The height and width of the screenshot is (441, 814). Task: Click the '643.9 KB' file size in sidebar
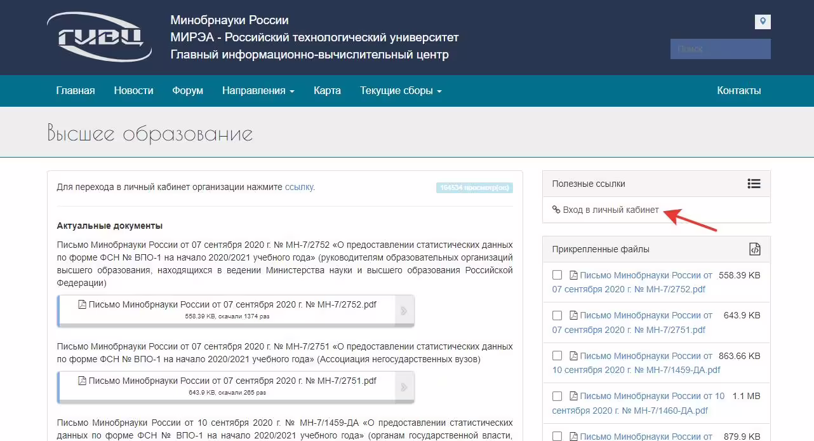point(742,315)
